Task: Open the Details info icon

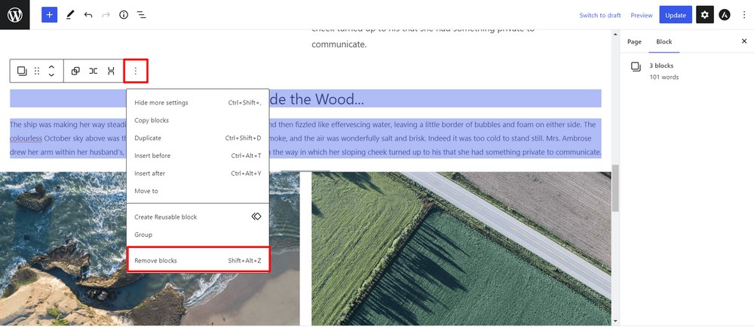Action: [124, 15]
